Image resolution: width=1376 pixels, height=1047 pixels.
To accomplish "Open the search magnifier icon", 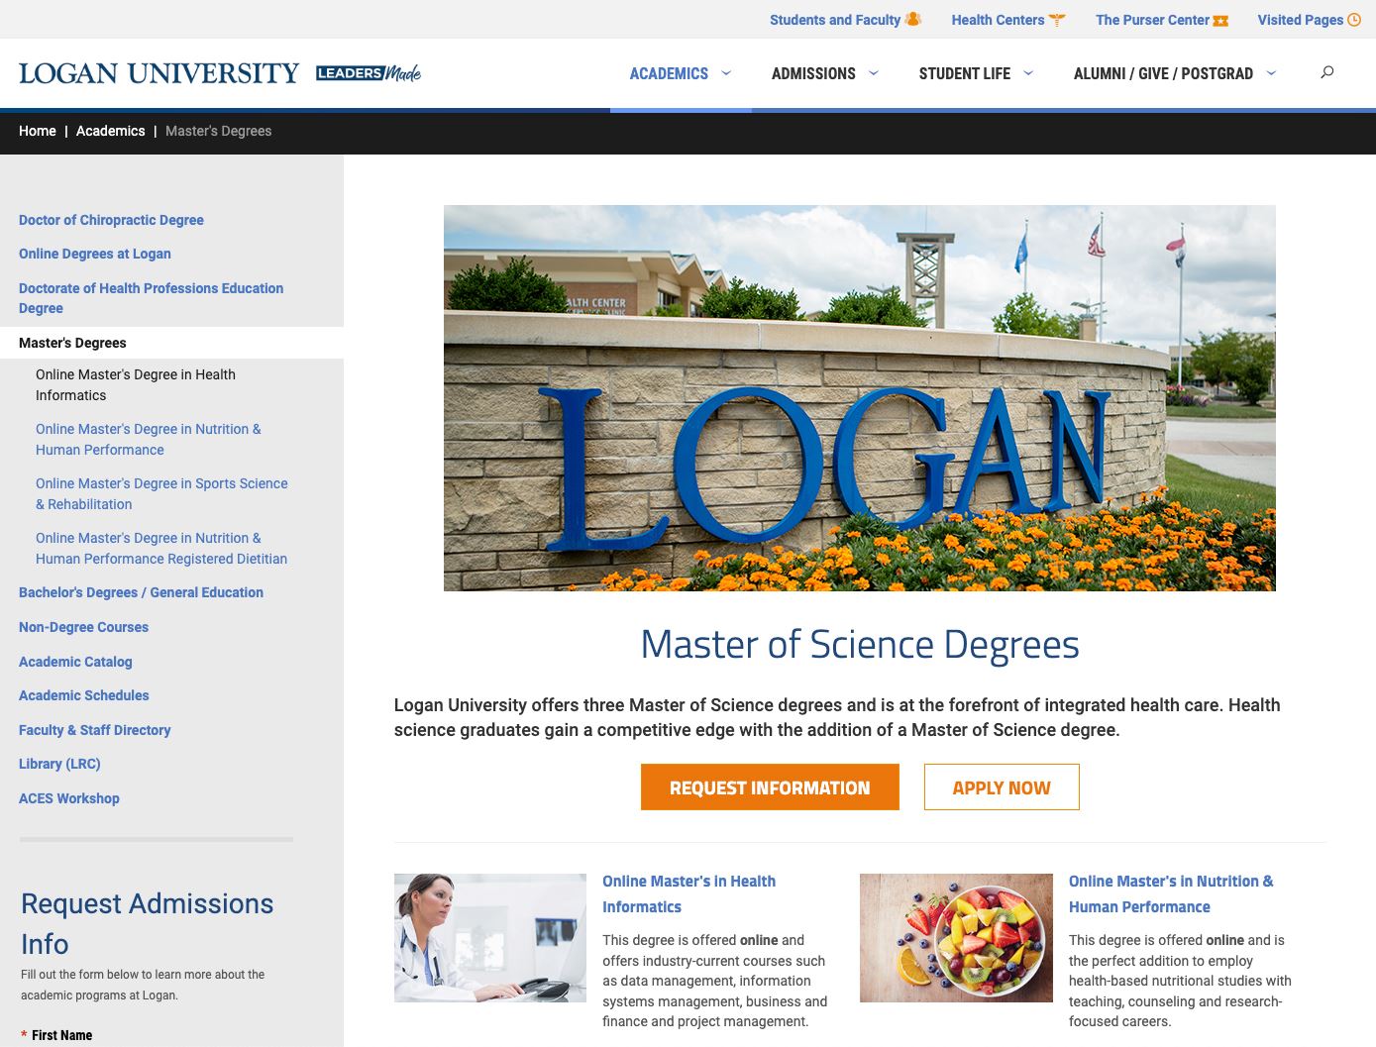I will point(1327,72).
